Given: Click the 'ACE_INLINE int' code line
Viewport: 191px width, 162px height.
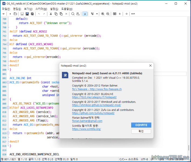Looking at the screenshot, I should 21,78.
